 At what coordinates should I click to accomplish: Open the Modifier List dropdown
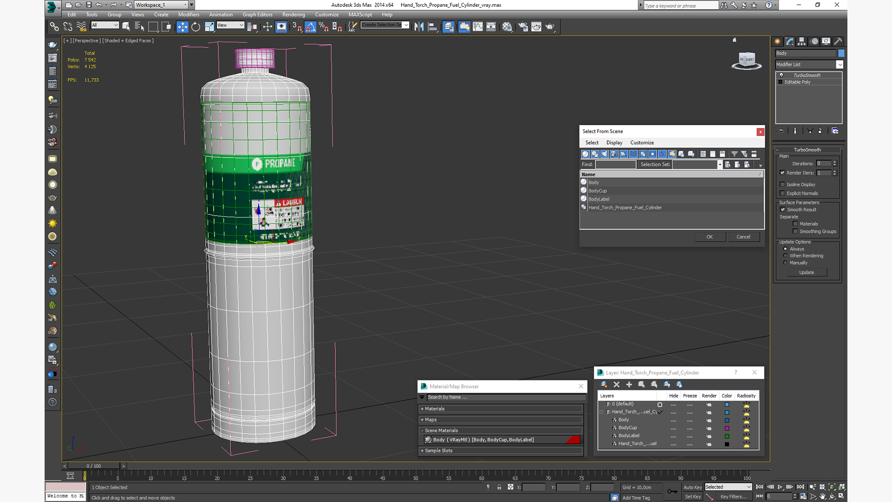[x=840, y=65]
